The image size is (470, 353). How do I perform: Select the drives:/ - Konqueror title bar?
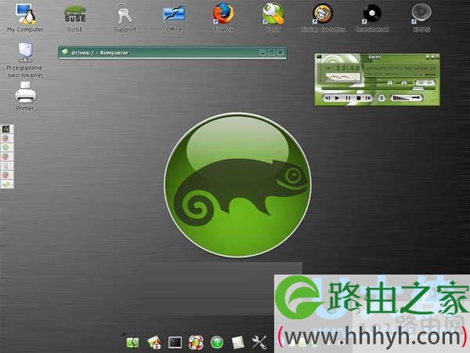(172, 53)
